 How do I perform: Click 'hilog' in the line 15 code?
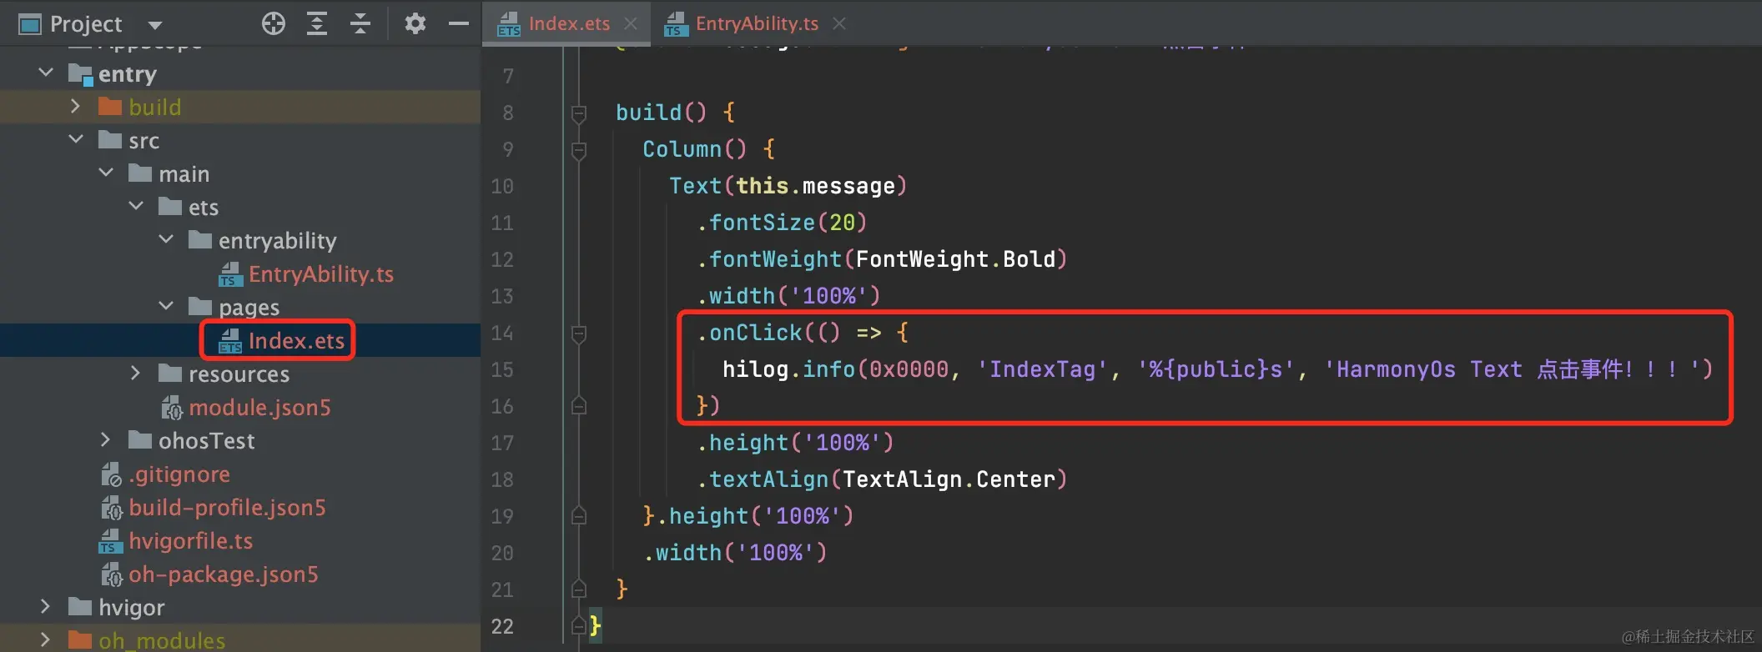click(756, 369)
